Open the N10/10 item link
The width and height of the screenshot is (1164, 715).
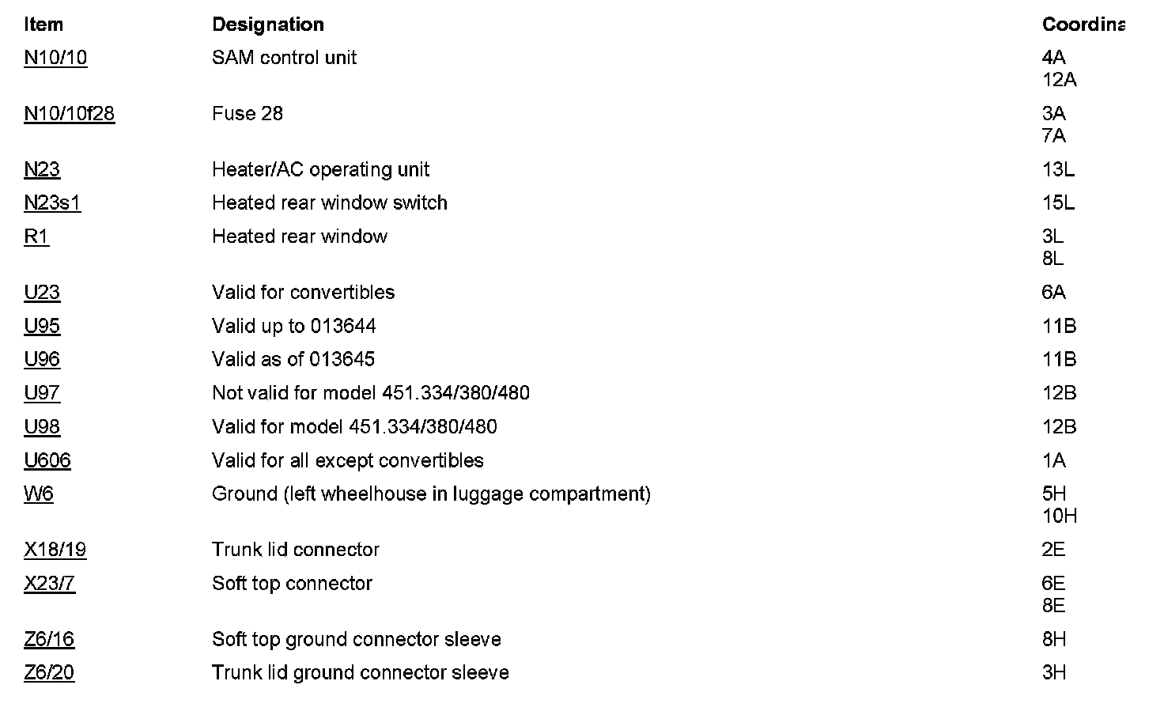tap(55, 58)
